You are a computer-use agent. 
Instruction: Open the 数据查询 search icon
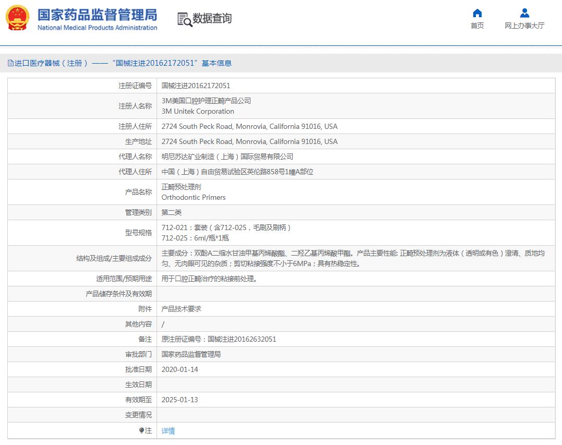pos(185,19)
